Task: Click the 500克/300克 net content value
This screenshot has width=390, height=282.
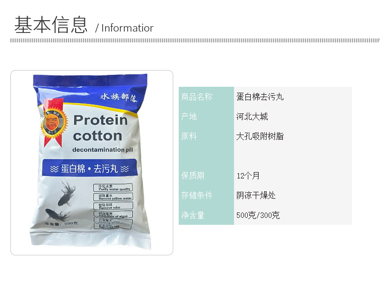Action: [x=258, y=215]
